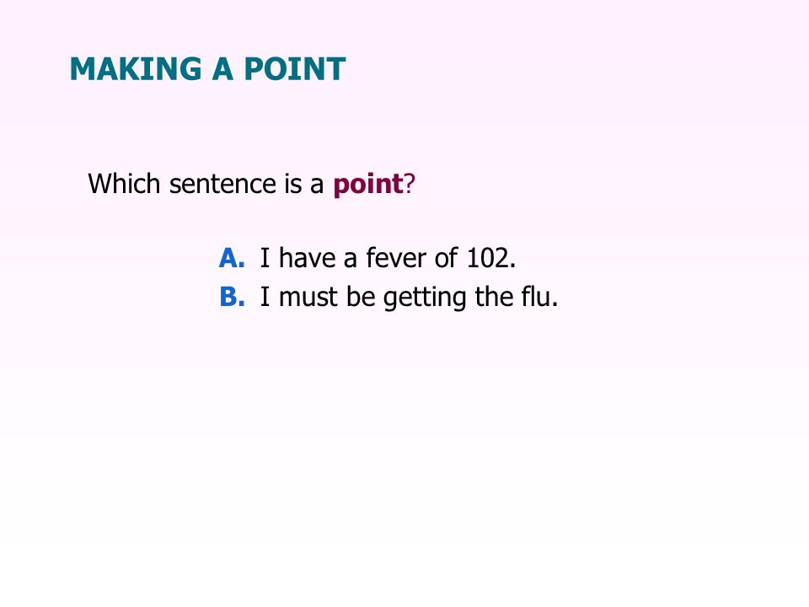Click the standalone "A" in the title
The image size is (809, 607).
click(222, 69)
